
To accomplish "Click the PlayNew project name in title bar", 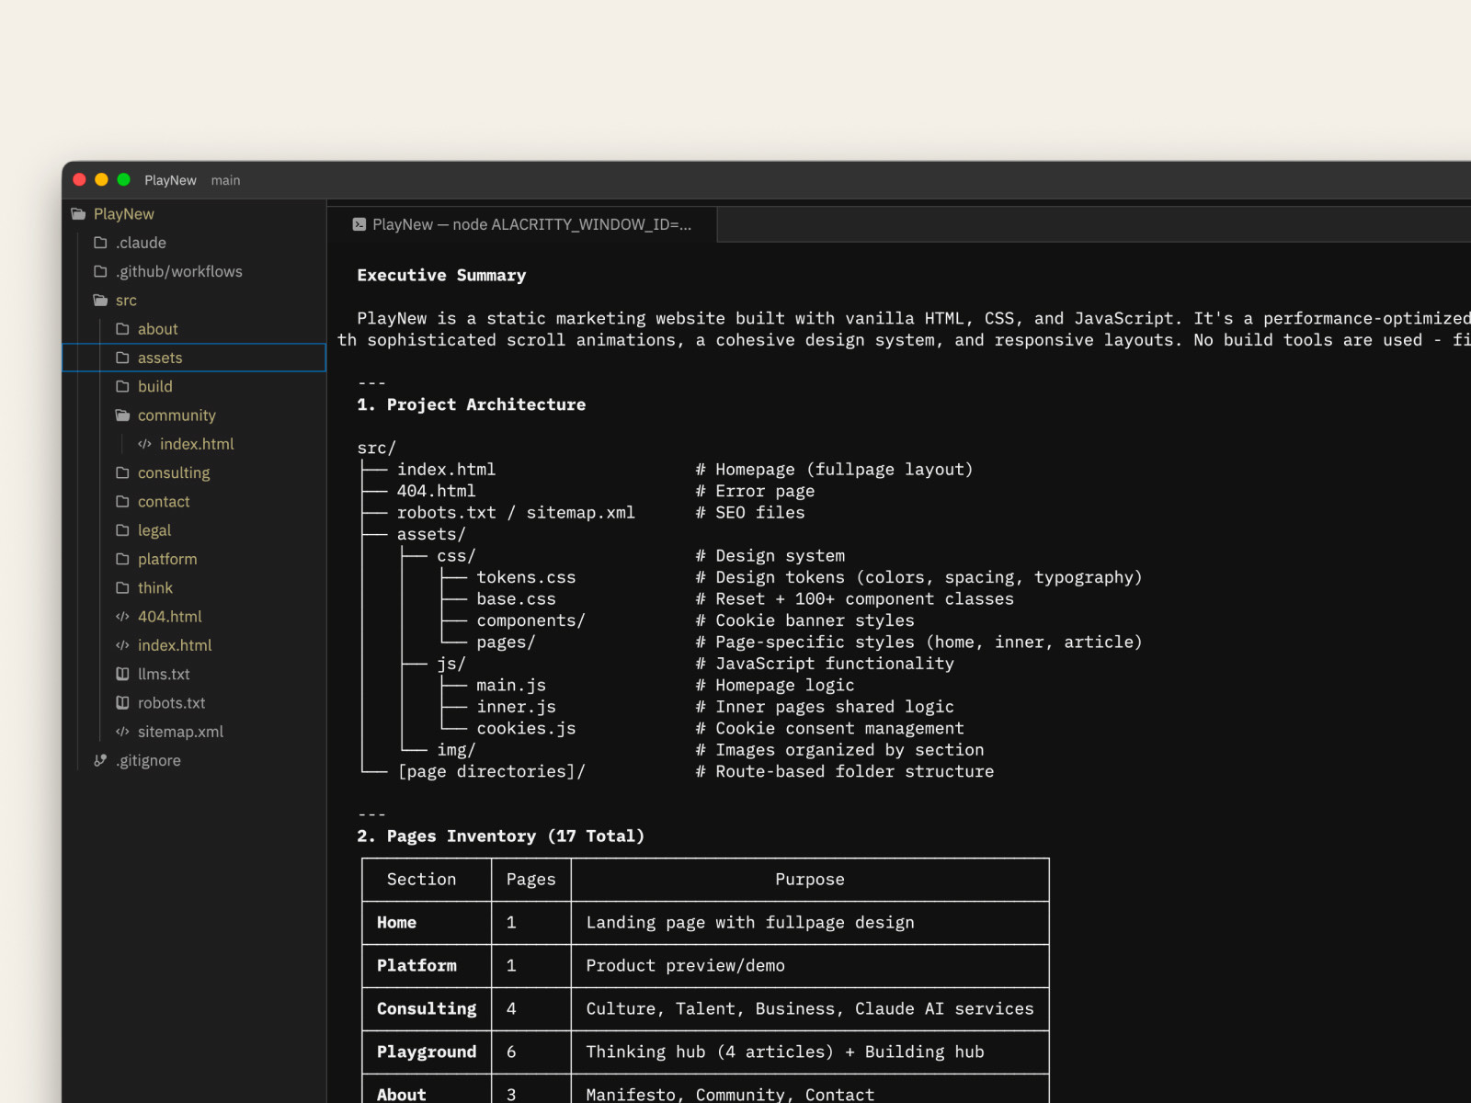I will [170, 180].
